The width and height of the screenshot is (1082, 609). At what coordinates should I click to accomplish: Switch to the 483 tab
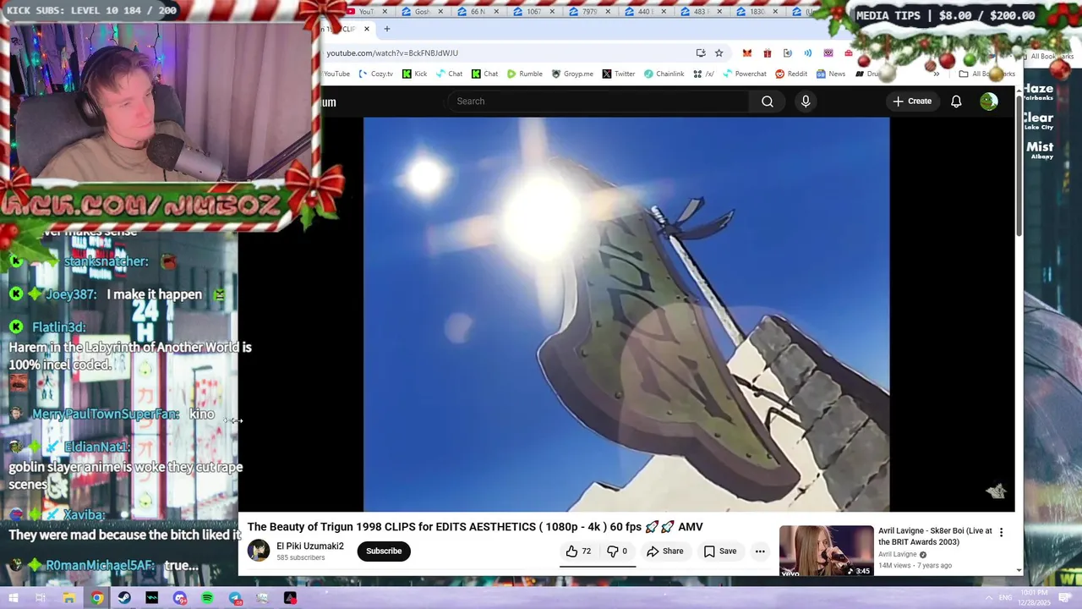pyautogui.click(x=701, y=12)
